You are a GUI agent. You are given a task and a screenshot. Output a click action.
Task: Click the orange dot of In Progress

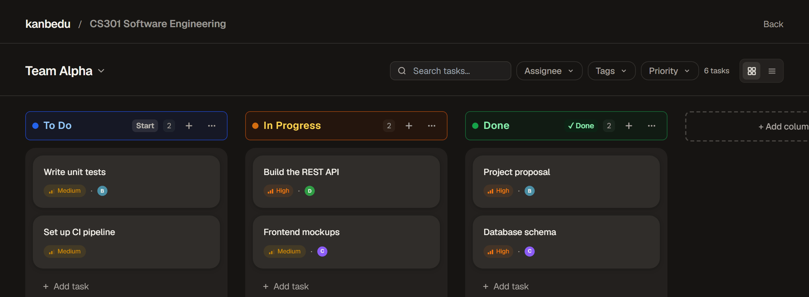[x=255, y=126]
